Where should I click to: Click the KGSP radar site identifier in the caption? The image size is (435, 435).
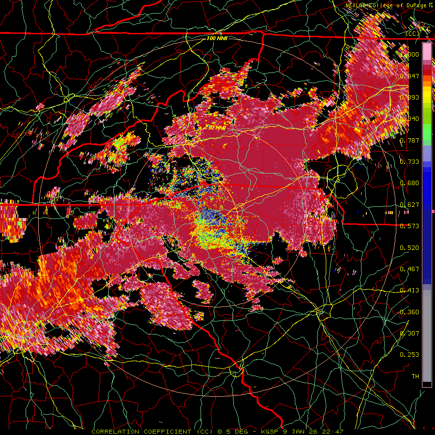point(271,432)
